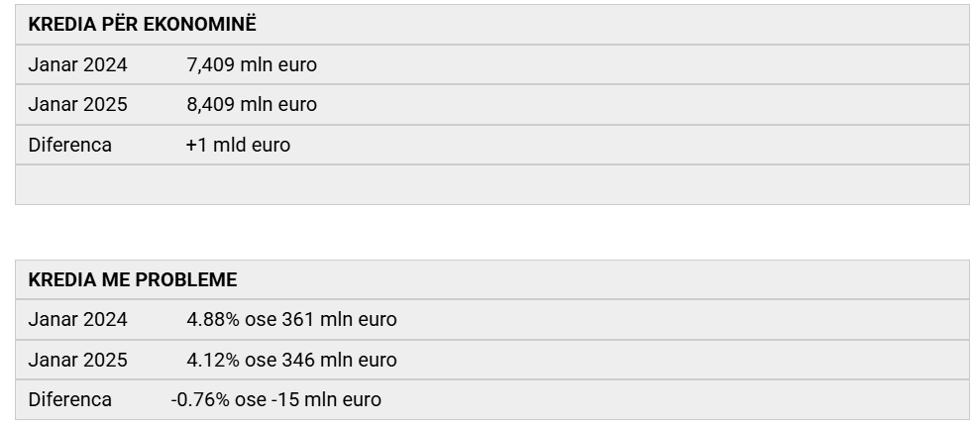Click the 4.88% ose 361 mln euro value

(x=291, y=320)
